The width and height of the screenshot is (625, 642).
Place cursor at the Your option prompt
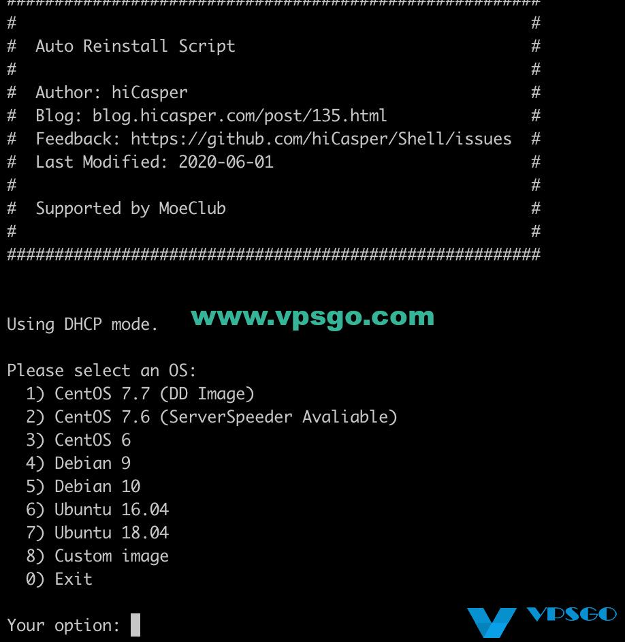(135, 625)
